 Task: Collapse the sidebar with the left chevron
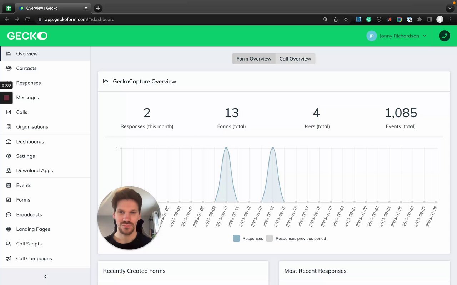pos(45,276)
